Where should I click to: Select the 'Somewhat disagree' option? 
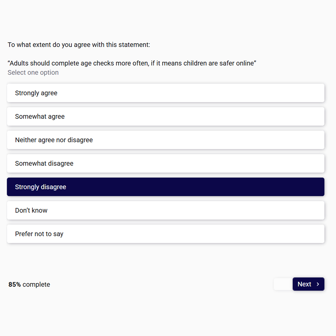pyautogui.click(x=166, y=163)
